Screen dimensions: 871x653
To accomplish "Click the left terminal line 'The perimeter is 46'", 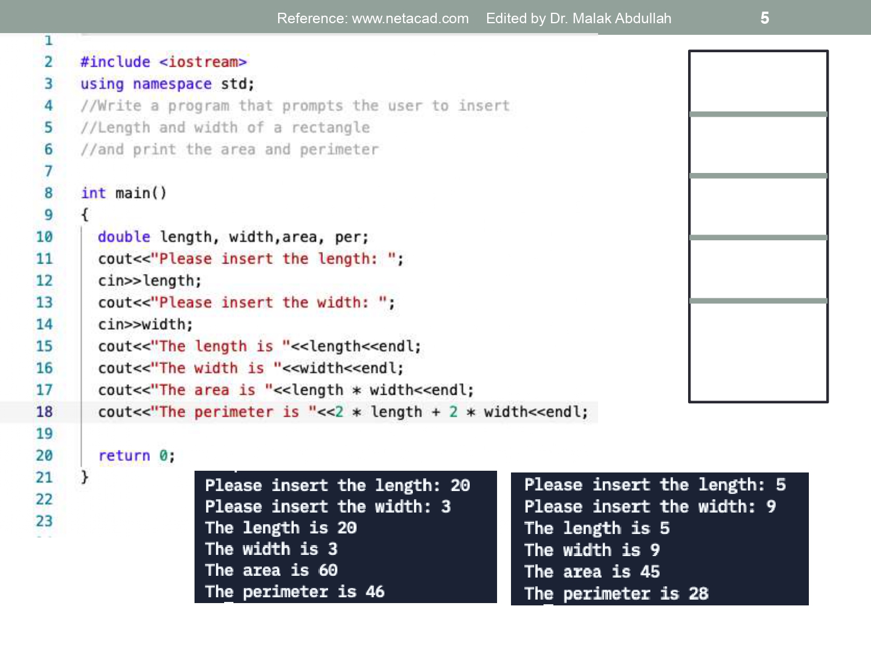I will [294, 592].
